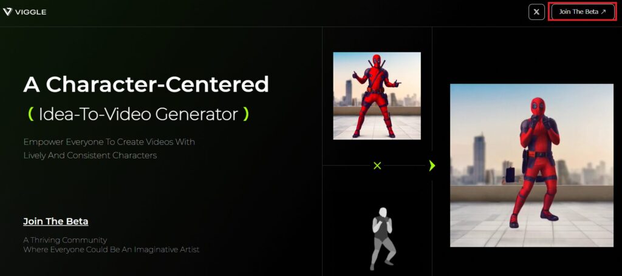Viewport: 622px width, 276px height.
Task: Open the X social media icon button
Action: [x=536, y=12]
